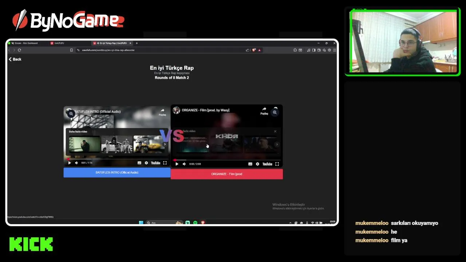Open ORGANIZE - Film [prod. by Waxy] title
The image size is (466, 262).
[205, 110]
